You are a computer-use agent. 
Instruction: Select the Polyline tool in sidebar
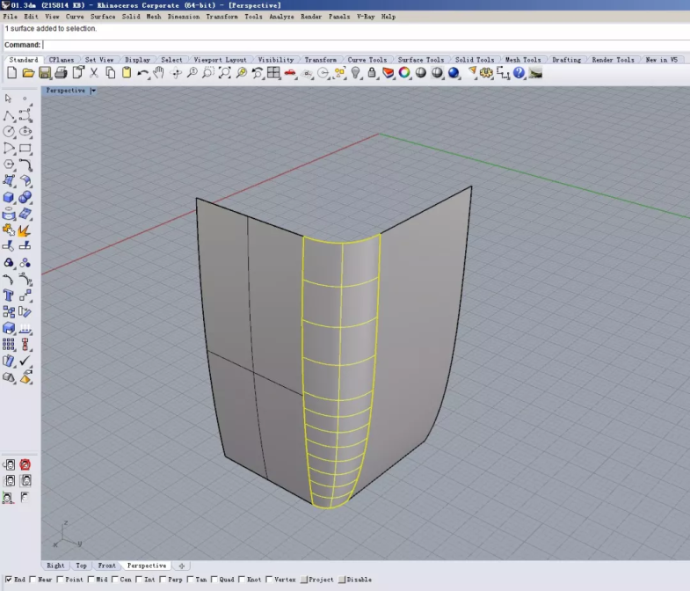pos(9,115)
